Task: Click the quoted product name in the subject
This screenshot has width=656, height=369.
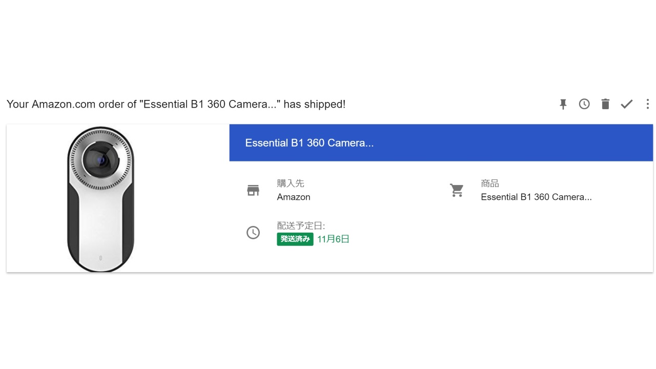Action: [x=210, y=104]
